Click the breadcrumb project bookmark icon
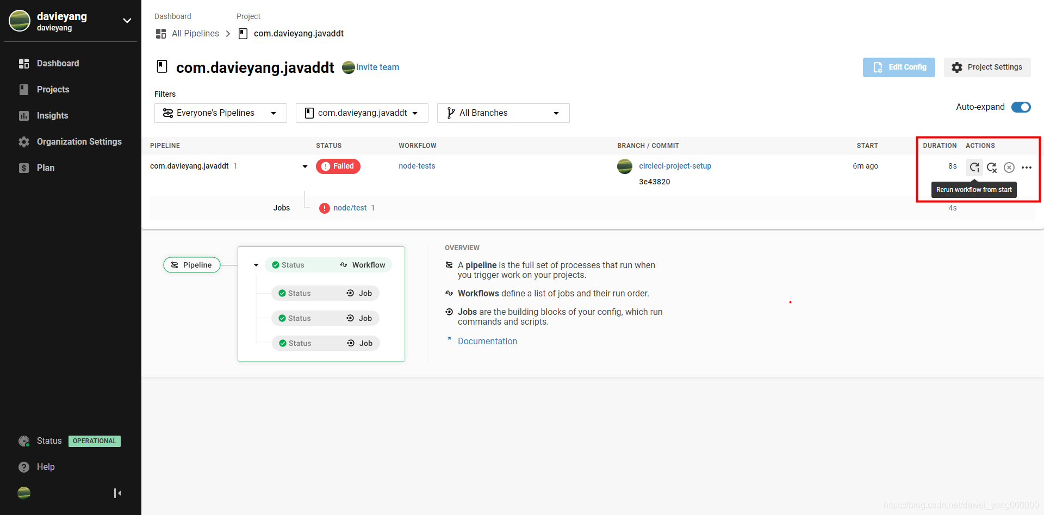This screenshot has height=515, width=1044. [x=243, y=34]
